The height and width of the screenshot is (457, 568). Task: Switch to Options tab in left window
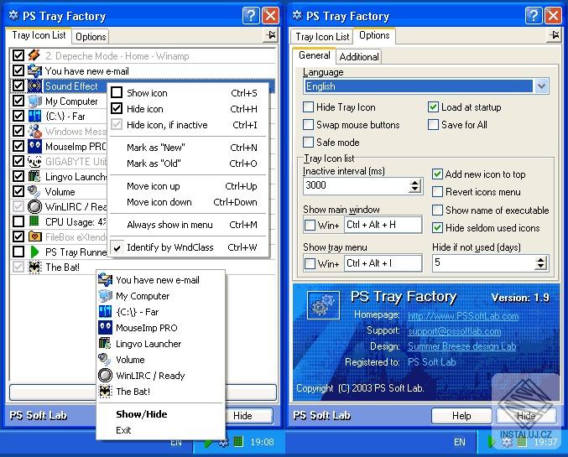[x=91, y=37]
